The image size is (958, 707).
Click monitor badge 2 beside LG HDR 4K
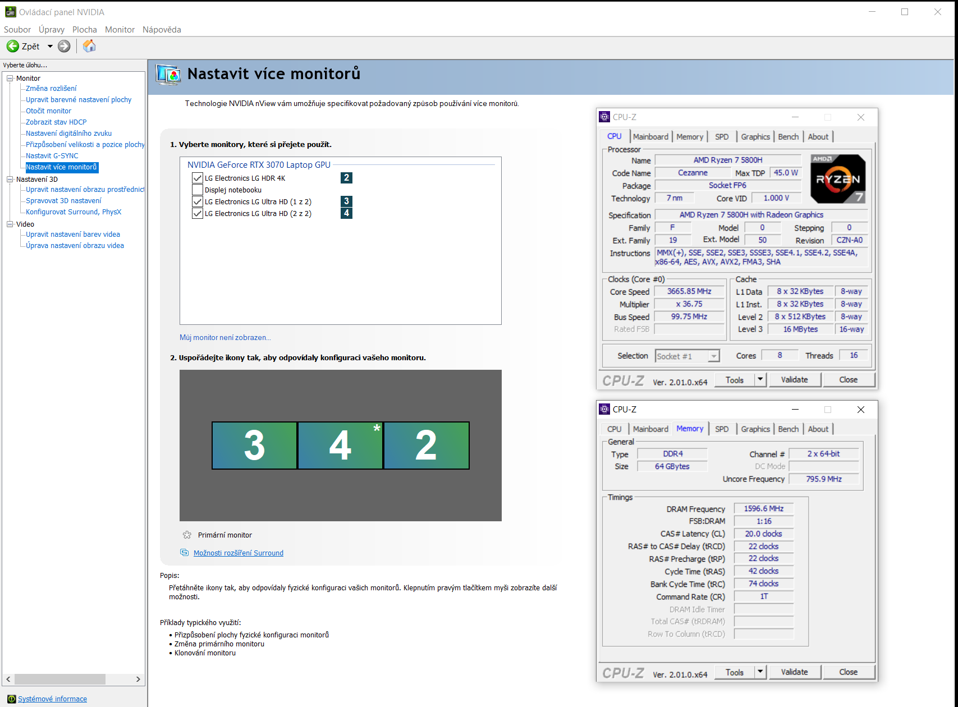tap(346, 178)
